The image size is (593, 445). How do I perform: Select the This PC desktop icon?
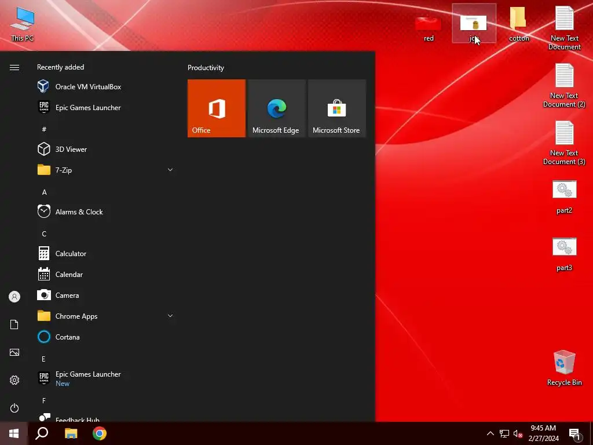pyautogui.click(x=23, y=24)
